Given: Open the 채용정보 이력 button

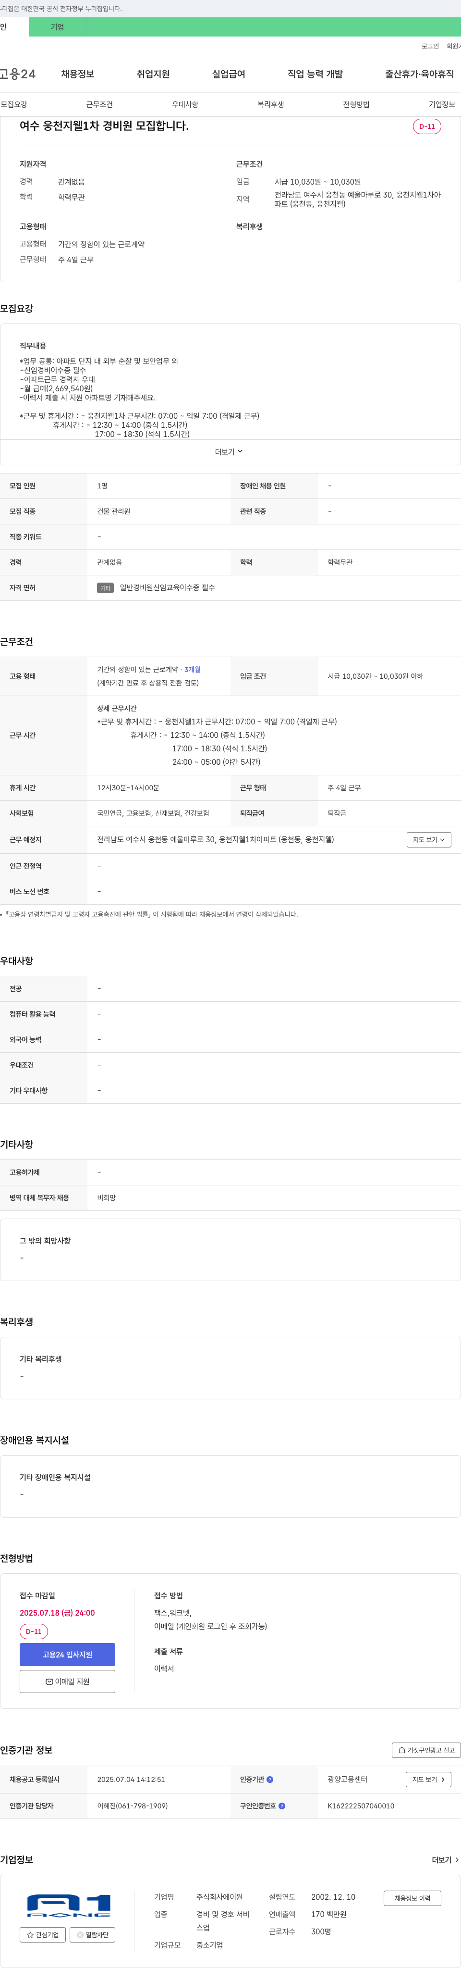Looking at the screenshot, I should point(412,1898).
